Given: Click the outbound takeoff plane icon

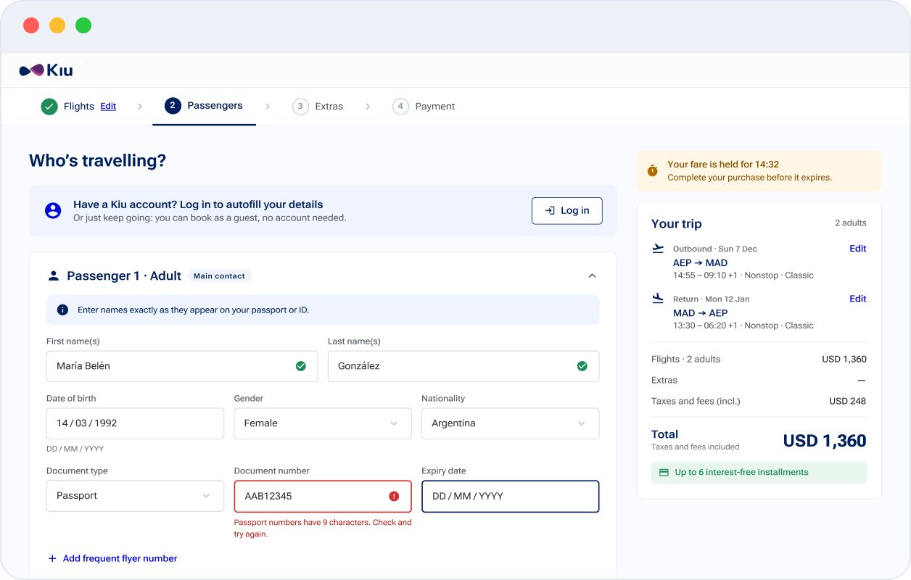Looking at the screenshot, I should pos(658,249).
